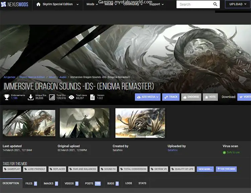
Task: Click the green Safe to use checkmark
Action: tap(224, 152)
